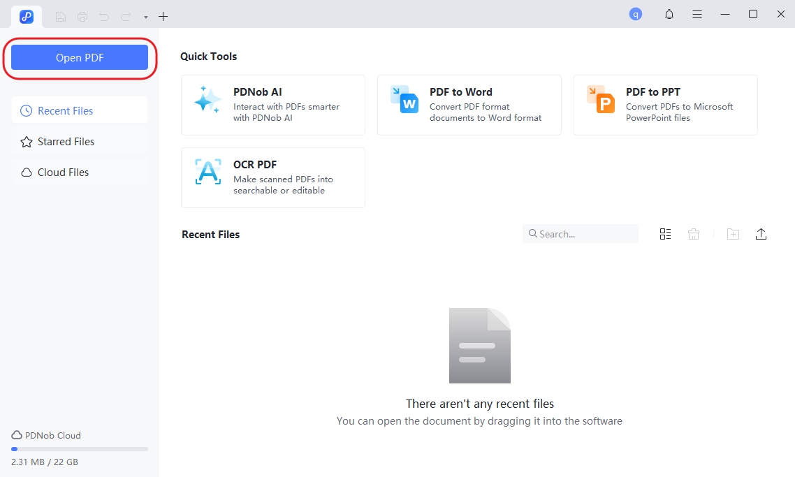Click the notification bell

coord(669,14)
